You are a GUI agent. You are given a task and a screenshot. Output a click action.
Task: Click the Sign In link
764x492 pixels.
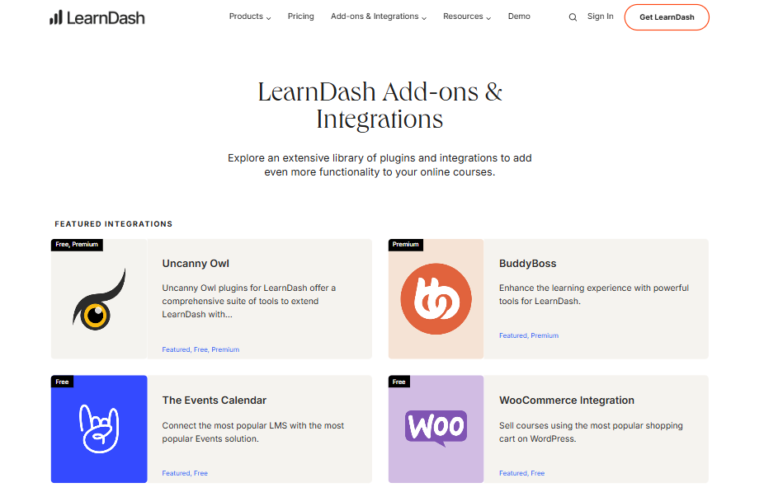[600, 16]
